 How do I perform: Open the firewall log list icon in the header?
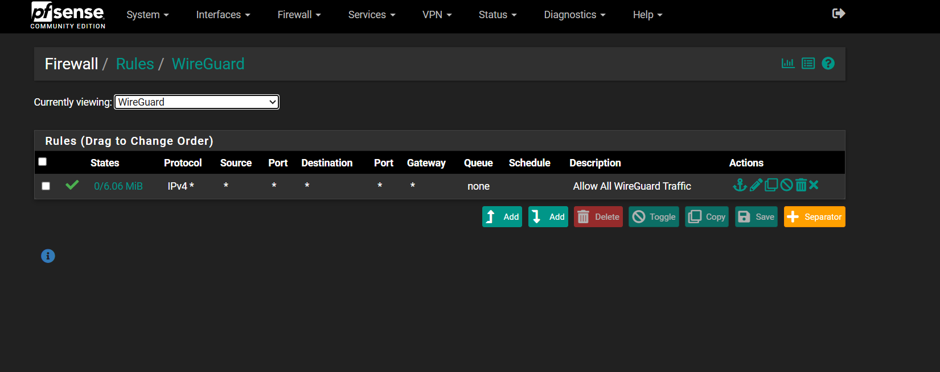(808, 64)
